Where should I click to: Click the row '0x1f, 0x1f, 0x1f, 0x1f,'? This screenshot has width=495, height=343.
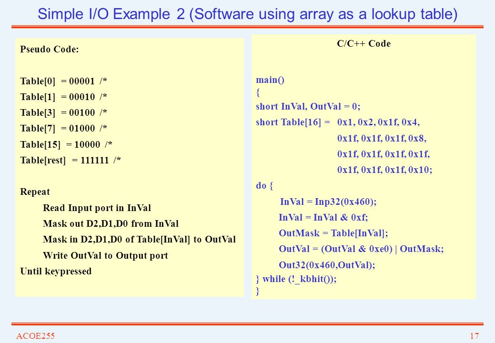coord(384,154)
